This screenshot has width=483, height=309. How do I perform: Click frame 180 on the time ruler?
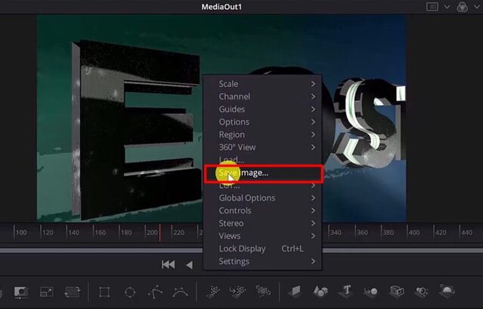click(x=126, y=233)
